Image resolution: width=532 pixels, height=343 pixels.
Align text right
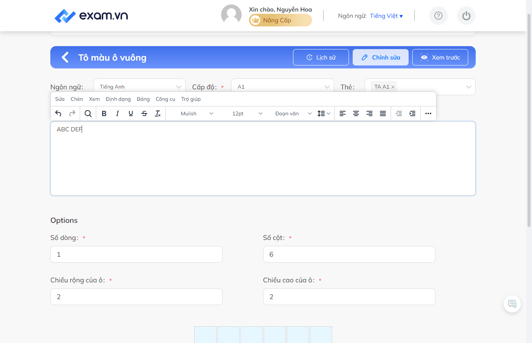coord(369,113)
